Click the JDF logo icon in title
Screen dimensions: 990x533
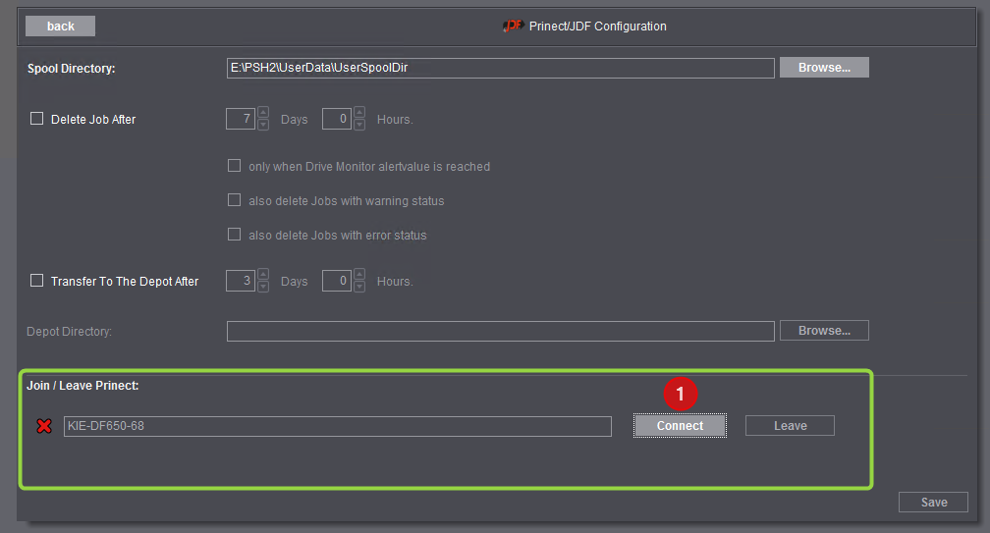512,27
